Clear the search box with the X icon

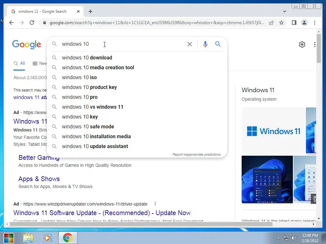pyautogui.click(x=190, y=44)
